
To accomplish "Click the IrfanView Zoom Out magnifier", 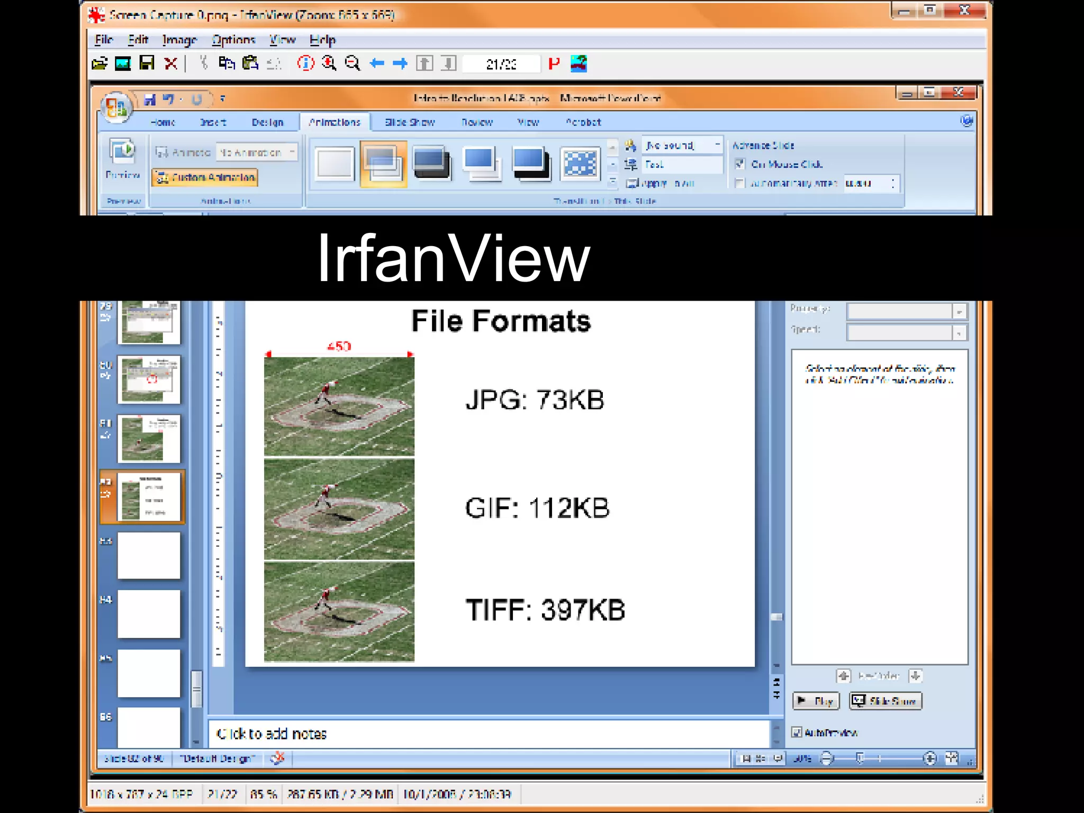I will tap(353, 64).
